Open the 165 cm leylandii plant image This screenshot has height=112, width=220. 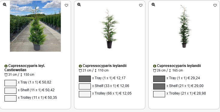(x=184, y=26)
